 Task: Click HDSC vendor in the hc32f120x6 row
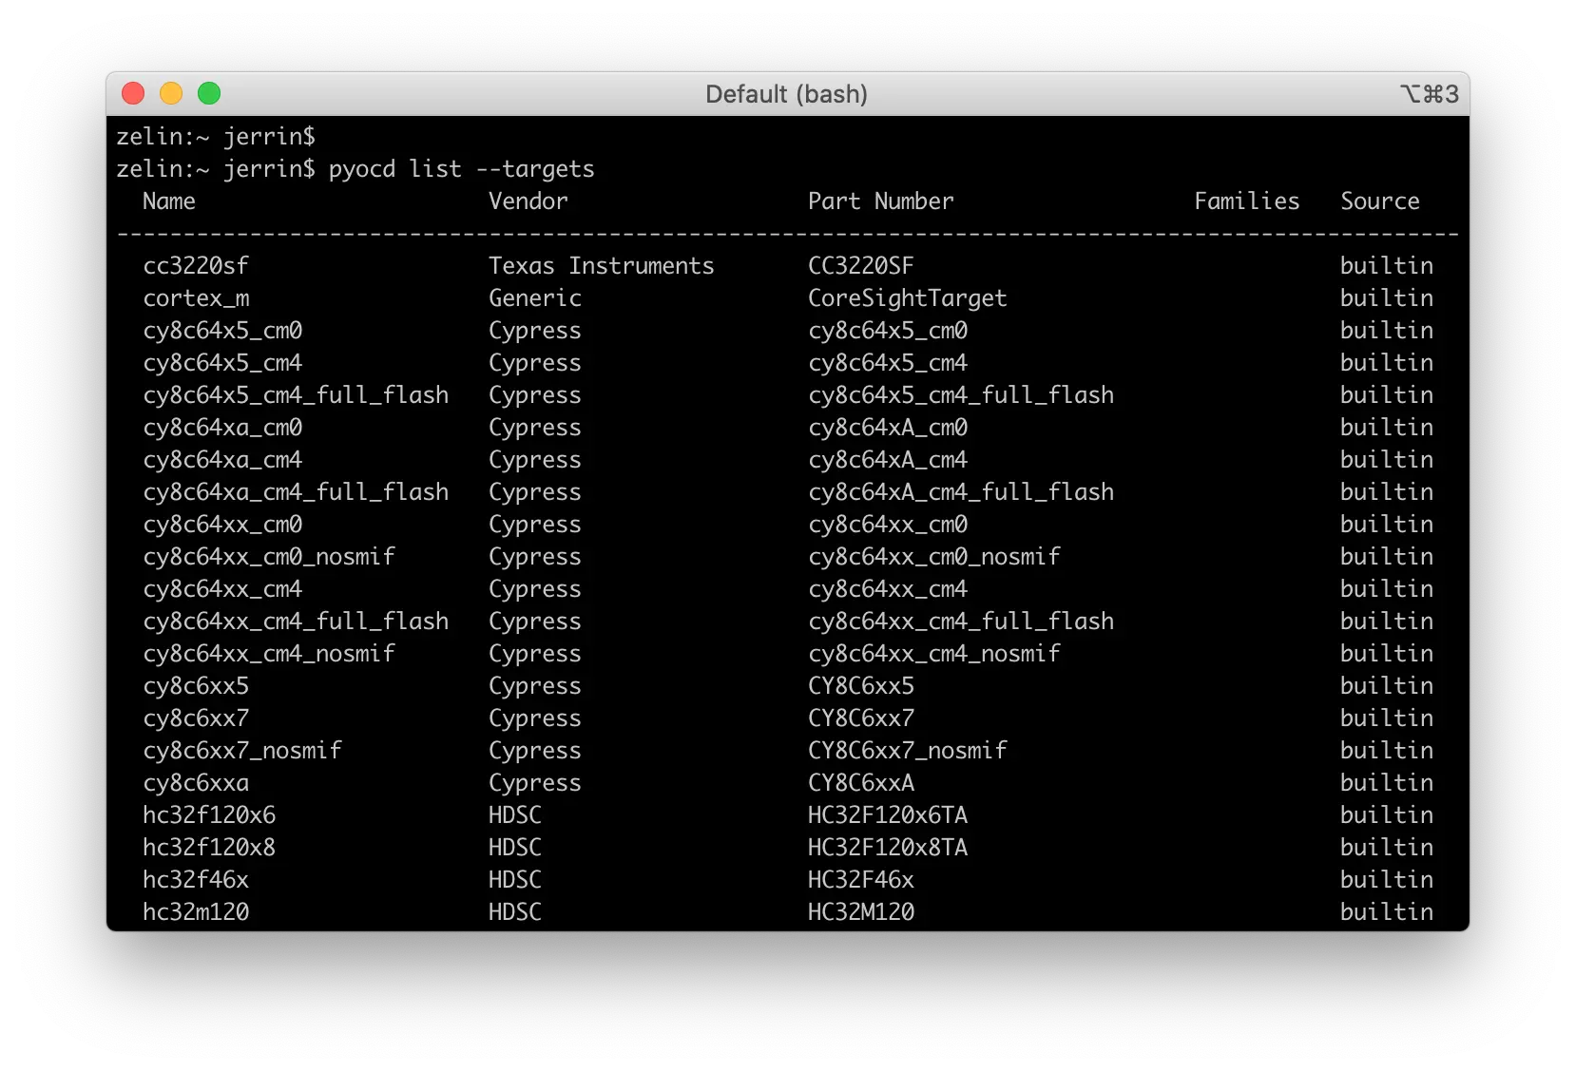click(x=515, y=815)
